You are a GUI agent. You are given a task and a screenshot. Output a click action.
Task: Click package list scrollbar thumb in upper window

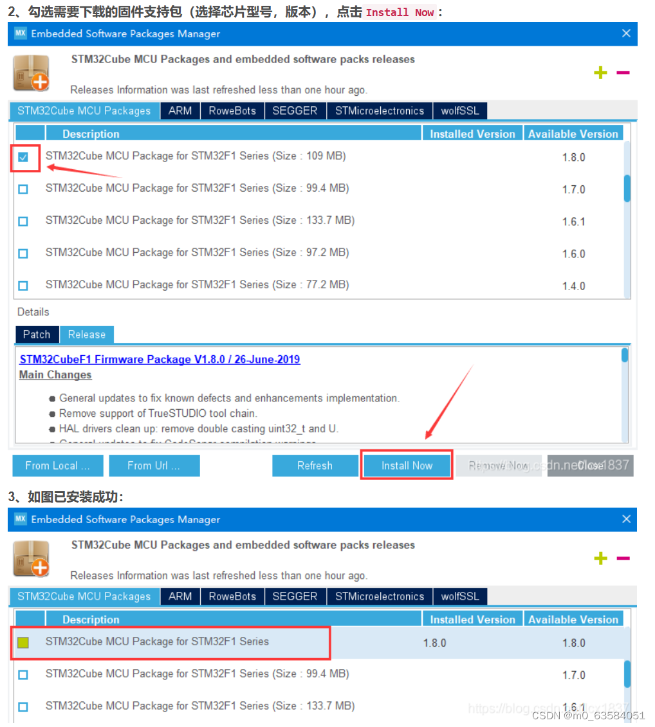pyautogui.click(x=627, y=189)
